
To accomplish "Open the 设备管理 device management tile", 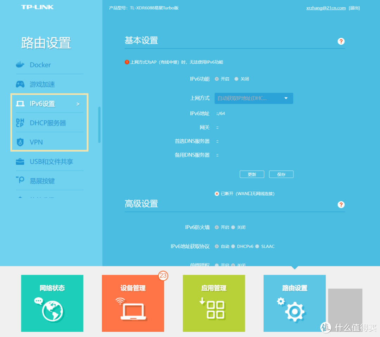I will click(133, 303).
